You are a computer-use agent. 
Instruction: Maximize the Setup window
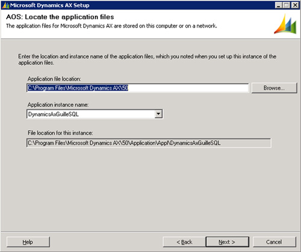(x=287, y=5)
